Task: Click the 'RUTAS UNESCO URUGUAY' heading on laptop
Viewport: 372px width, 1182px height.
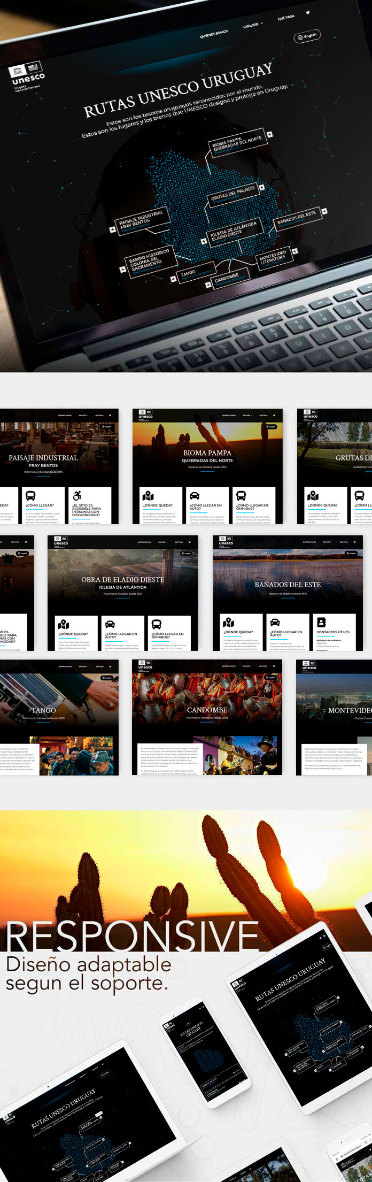Action: pyautogui.click(x=178, y=90)
